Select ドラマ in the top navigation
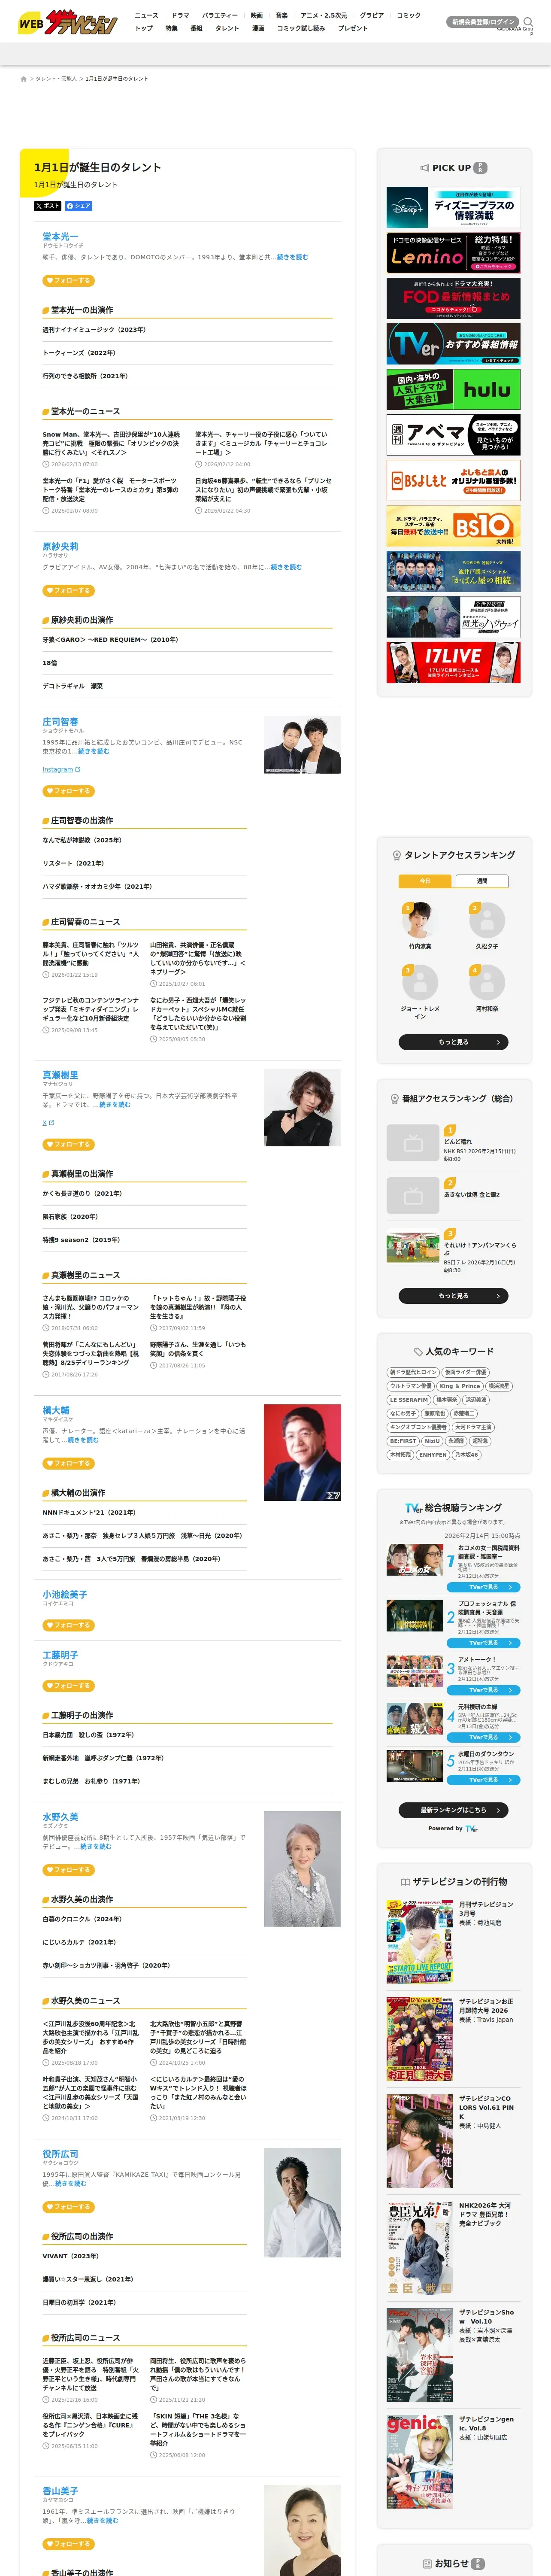This screenshot has width=551, height=2576. pos(180,15)
